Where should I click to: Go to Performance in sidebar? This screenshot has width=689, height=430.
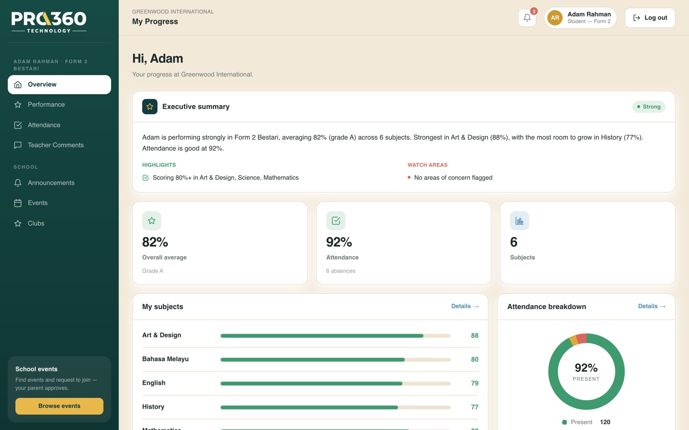pyautogui.click(x=59, y=105)
